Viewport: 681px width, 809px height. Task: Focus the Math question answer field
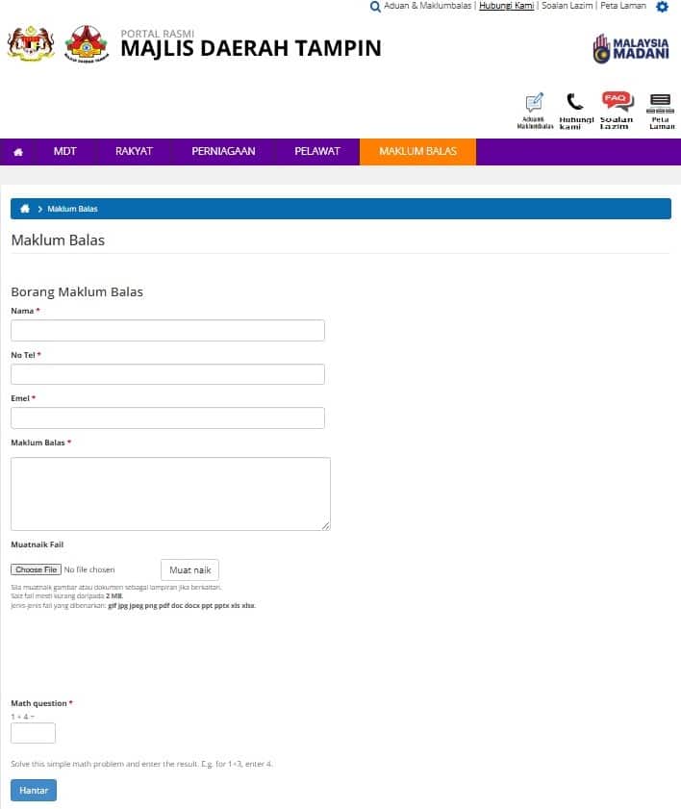point(33,733)
